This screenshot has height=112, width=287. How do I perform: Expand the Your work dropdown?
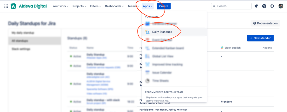(x=61, y=6)
